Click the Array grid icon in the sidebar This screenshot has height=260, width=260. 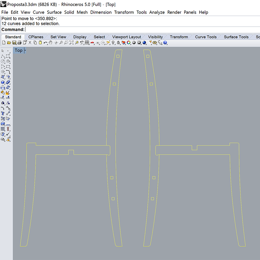click(3, 129)
